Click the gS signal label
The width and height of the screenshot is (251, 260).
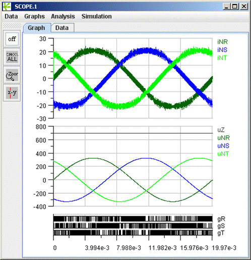point(221,226)
